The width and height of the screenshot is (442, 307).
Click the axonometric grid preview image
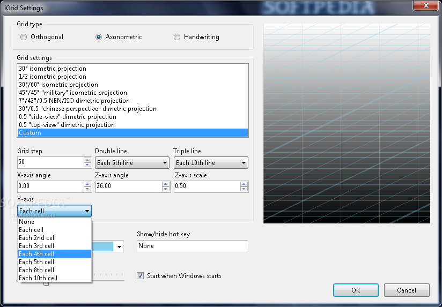click(x=347, y=123)
